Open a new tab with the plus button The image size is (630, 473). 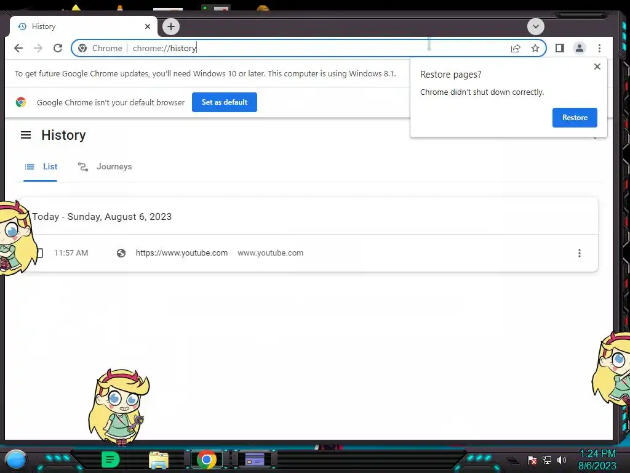pyautogui.click(x=171, y=26)
